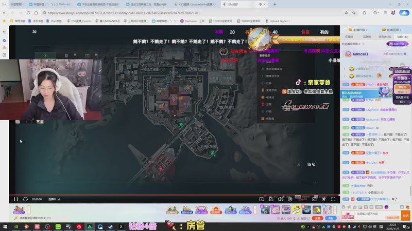Expand the gift list arrow at right
This screenshot has height=231, width=412.
(x=335, y=210)
